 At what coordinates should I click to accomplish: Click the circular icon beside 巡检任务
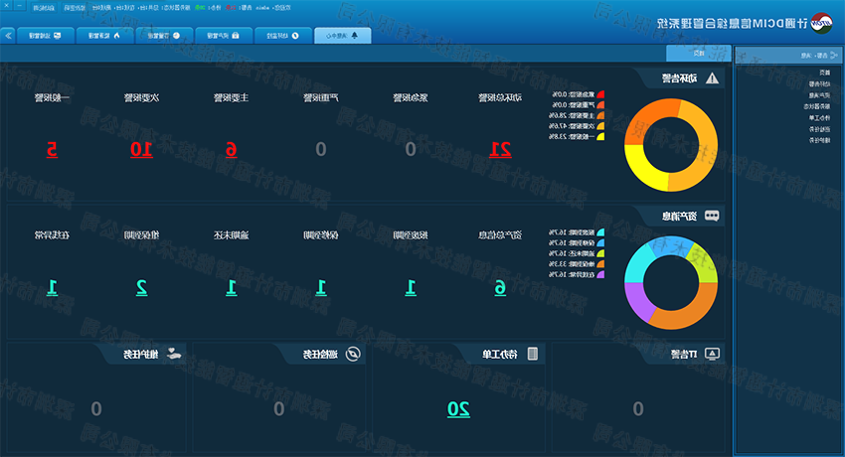(x=351, y=354)
